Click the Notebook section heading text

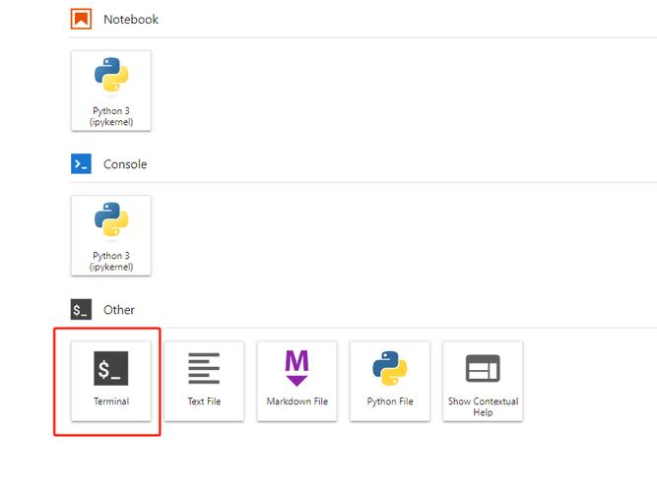[x=130, y=20]
